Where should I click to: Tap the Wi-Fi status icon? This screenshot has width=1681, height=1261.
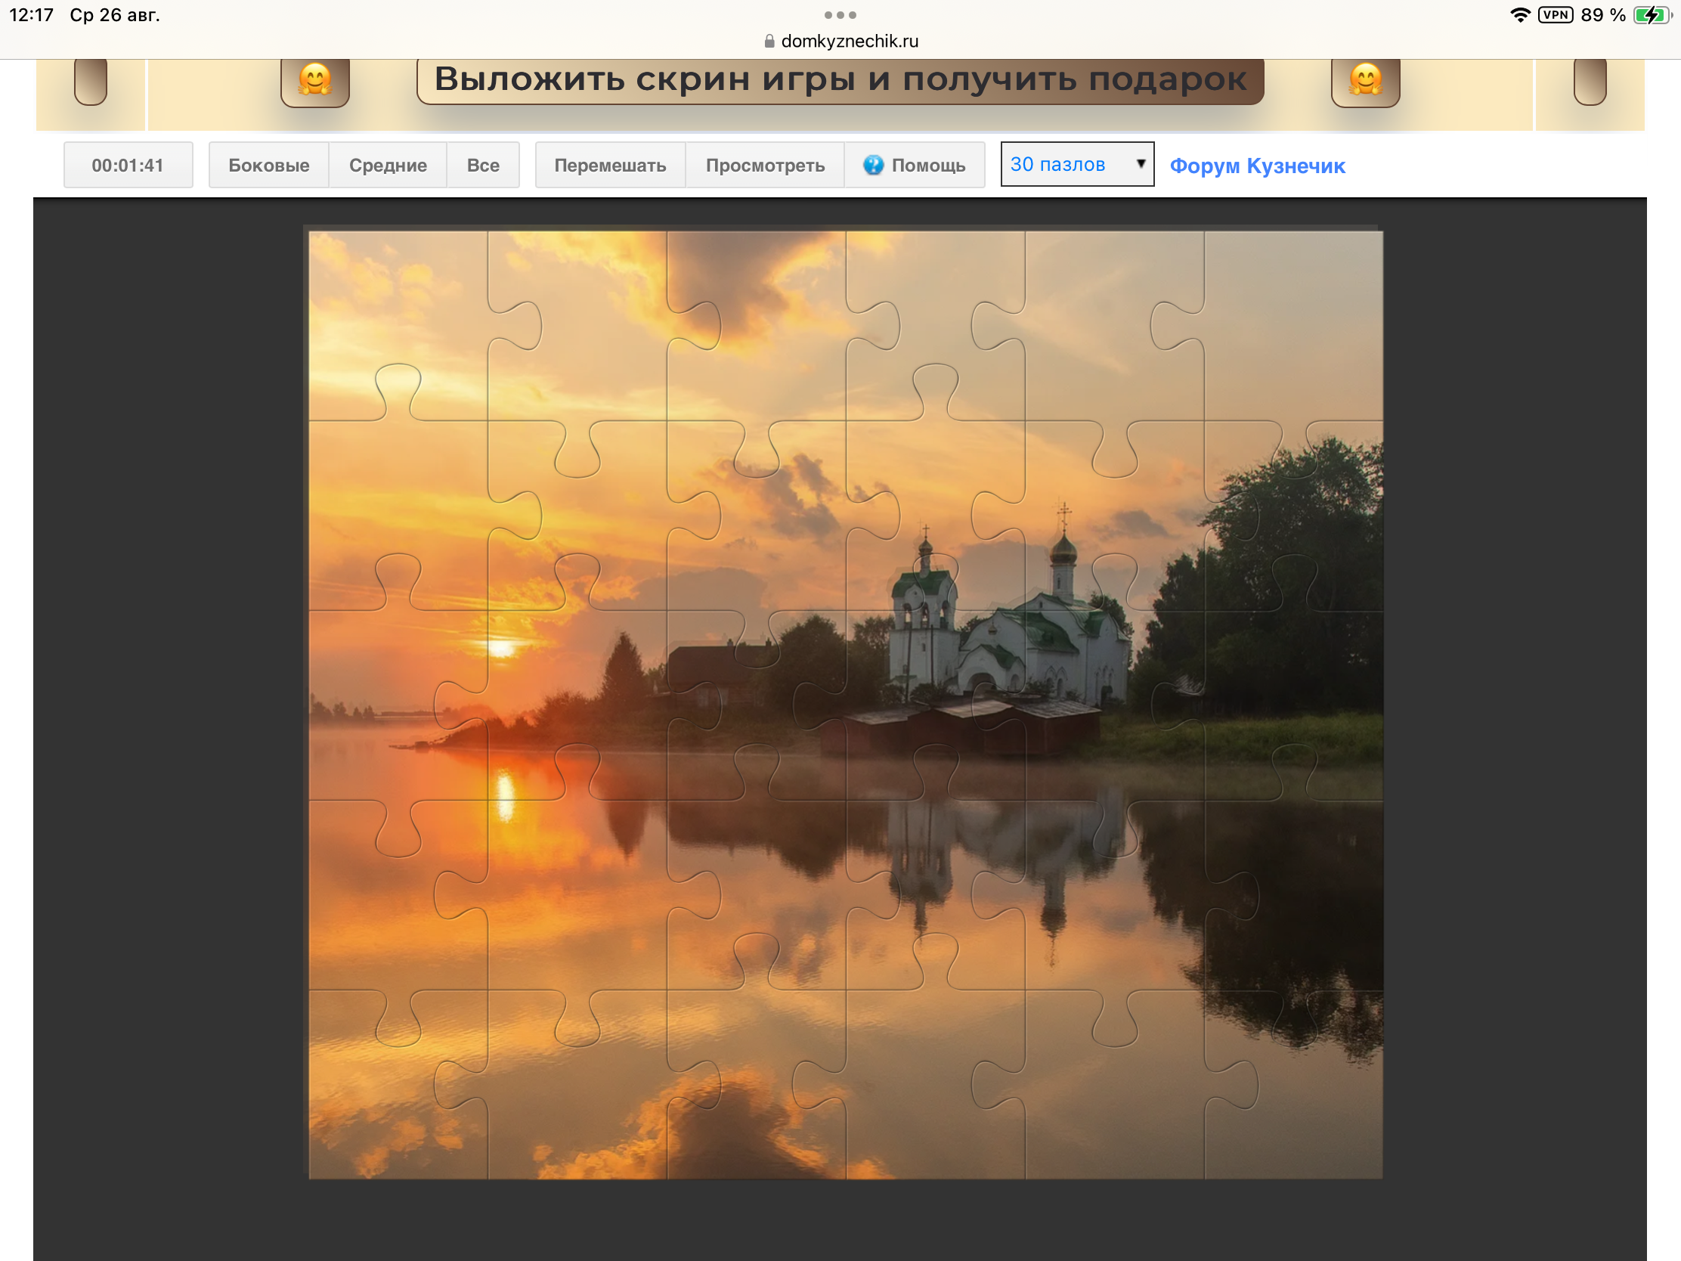(x=1520, y=15)
